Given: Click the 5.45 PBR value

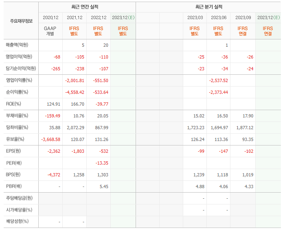Looking at the screenshot, I should pyautogui.click(x=104, y=187).
